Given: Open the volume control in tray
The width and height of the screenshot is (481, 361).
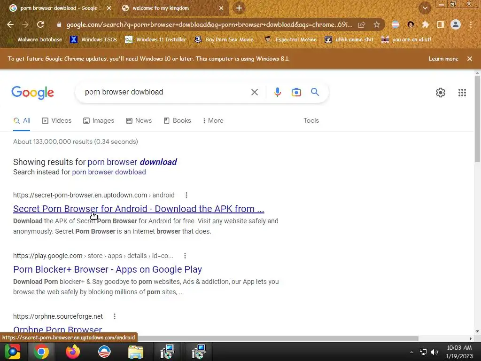Looking at the screenshot, I should 434,352.
